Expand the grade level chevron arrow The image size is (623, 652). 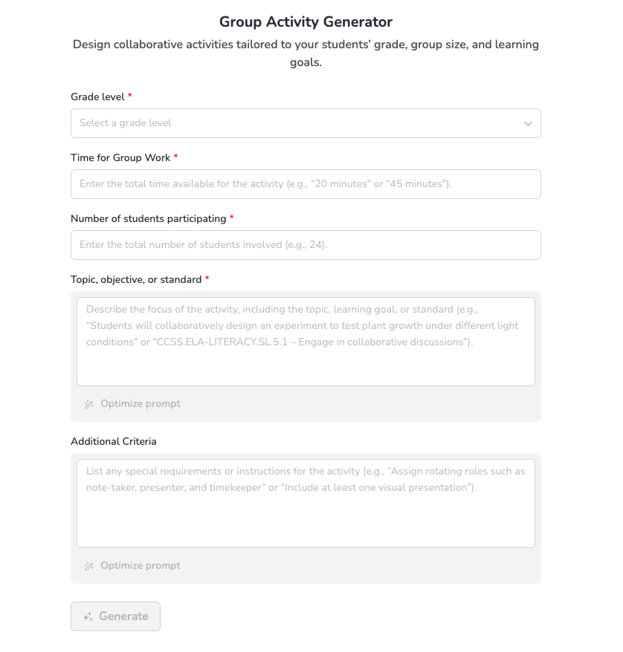[x=528, y=123]
